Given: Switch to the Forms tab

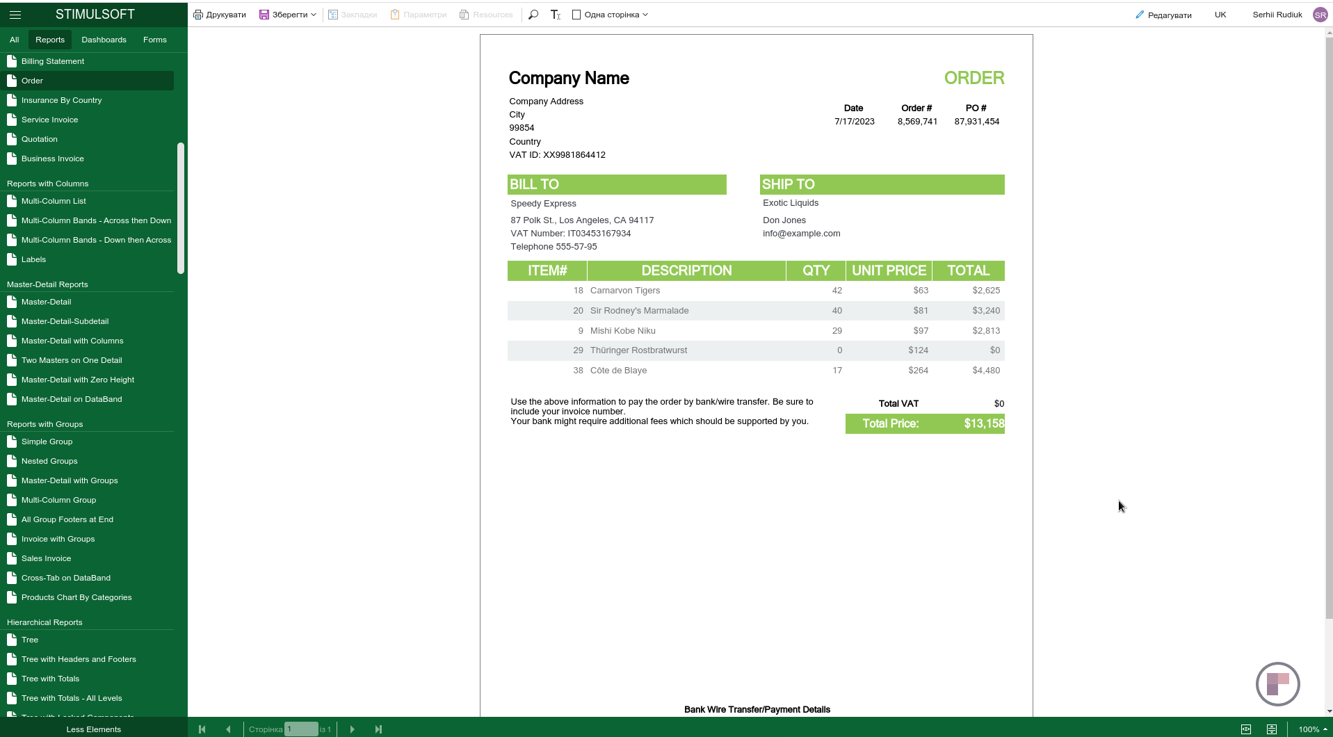Looking at the screenshot, I should click(154, 40).
